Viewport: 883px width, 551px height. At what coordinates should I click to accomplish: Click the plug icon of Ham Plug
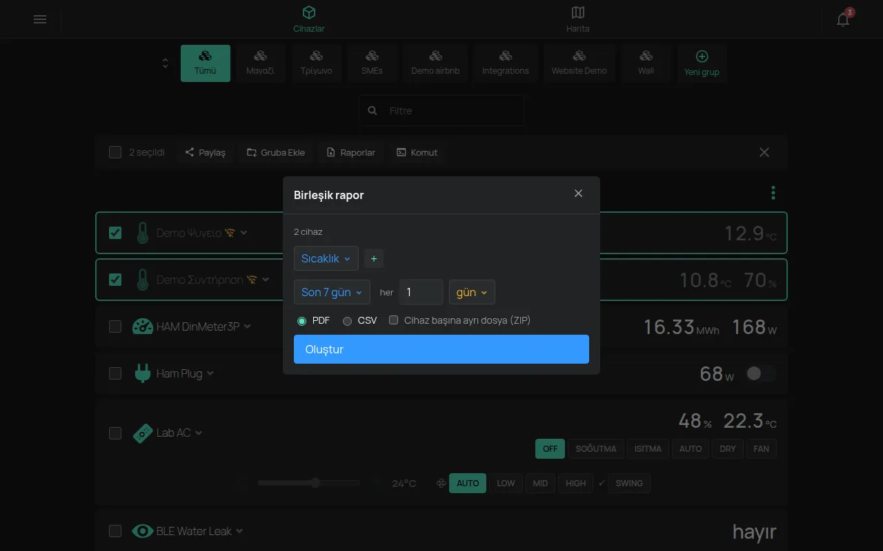click(142, 373)
